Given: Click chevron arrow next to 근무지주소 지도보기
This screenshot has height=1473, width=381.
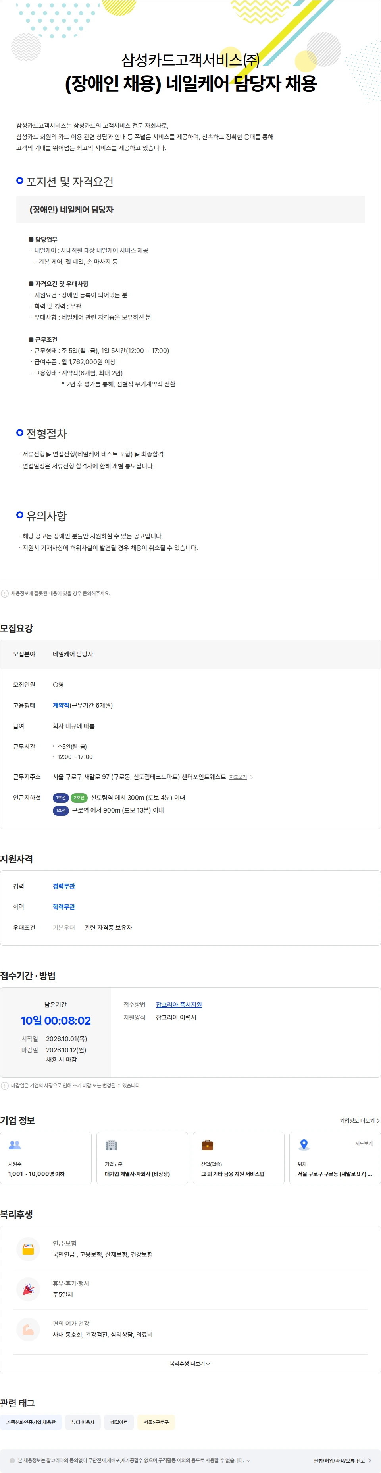Looking at the screenshot, I should click(251, 777).
